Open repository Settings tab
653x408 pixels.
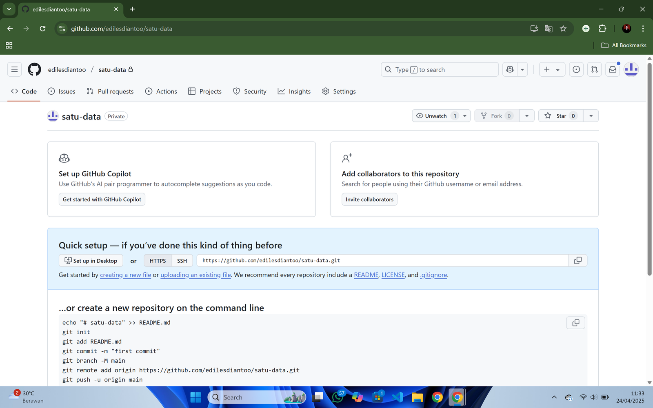point(339,91)
